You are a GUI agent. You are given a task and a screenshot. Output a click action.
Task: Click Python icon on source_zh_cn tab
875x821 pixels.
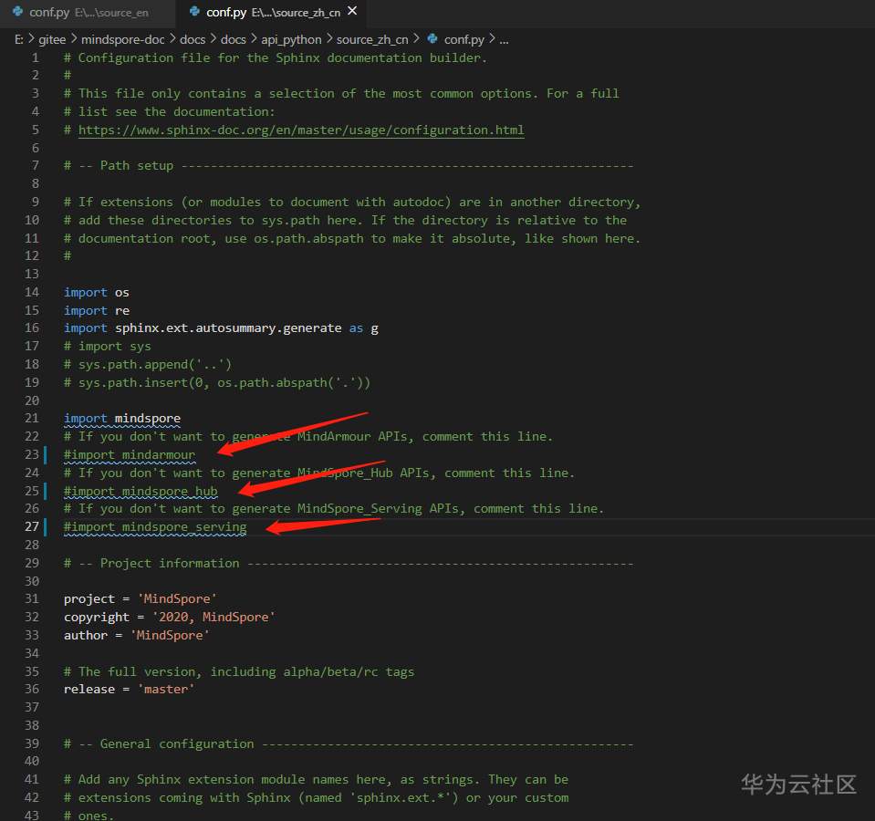coord(194,12)
